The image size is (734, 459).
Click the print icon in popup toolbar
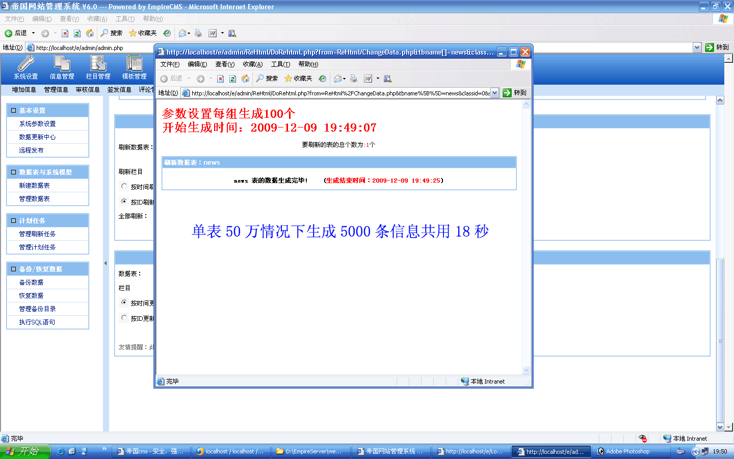353,79
